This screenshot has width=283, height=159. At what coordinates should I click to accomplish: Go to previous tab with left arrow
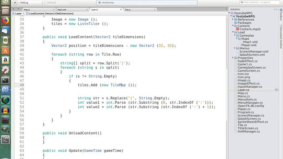[13, 9]
